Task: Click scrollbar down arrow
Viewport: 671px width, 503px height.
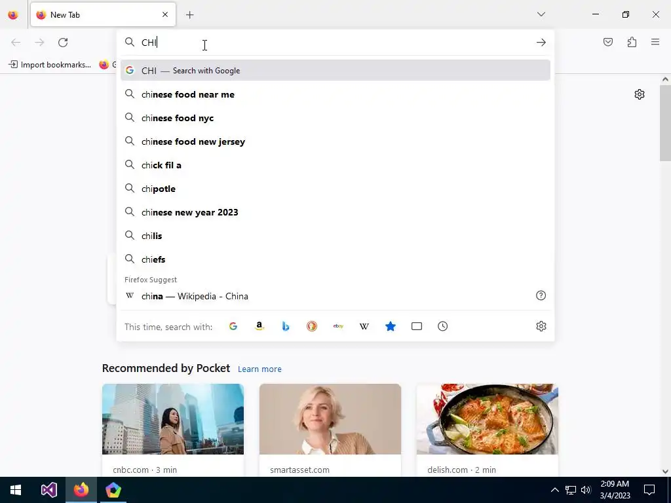Action: click(665, 472)
